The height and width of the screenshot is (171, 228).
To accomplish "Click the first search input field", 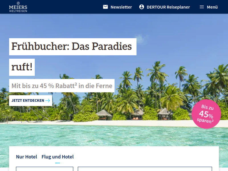I will 44,169.
